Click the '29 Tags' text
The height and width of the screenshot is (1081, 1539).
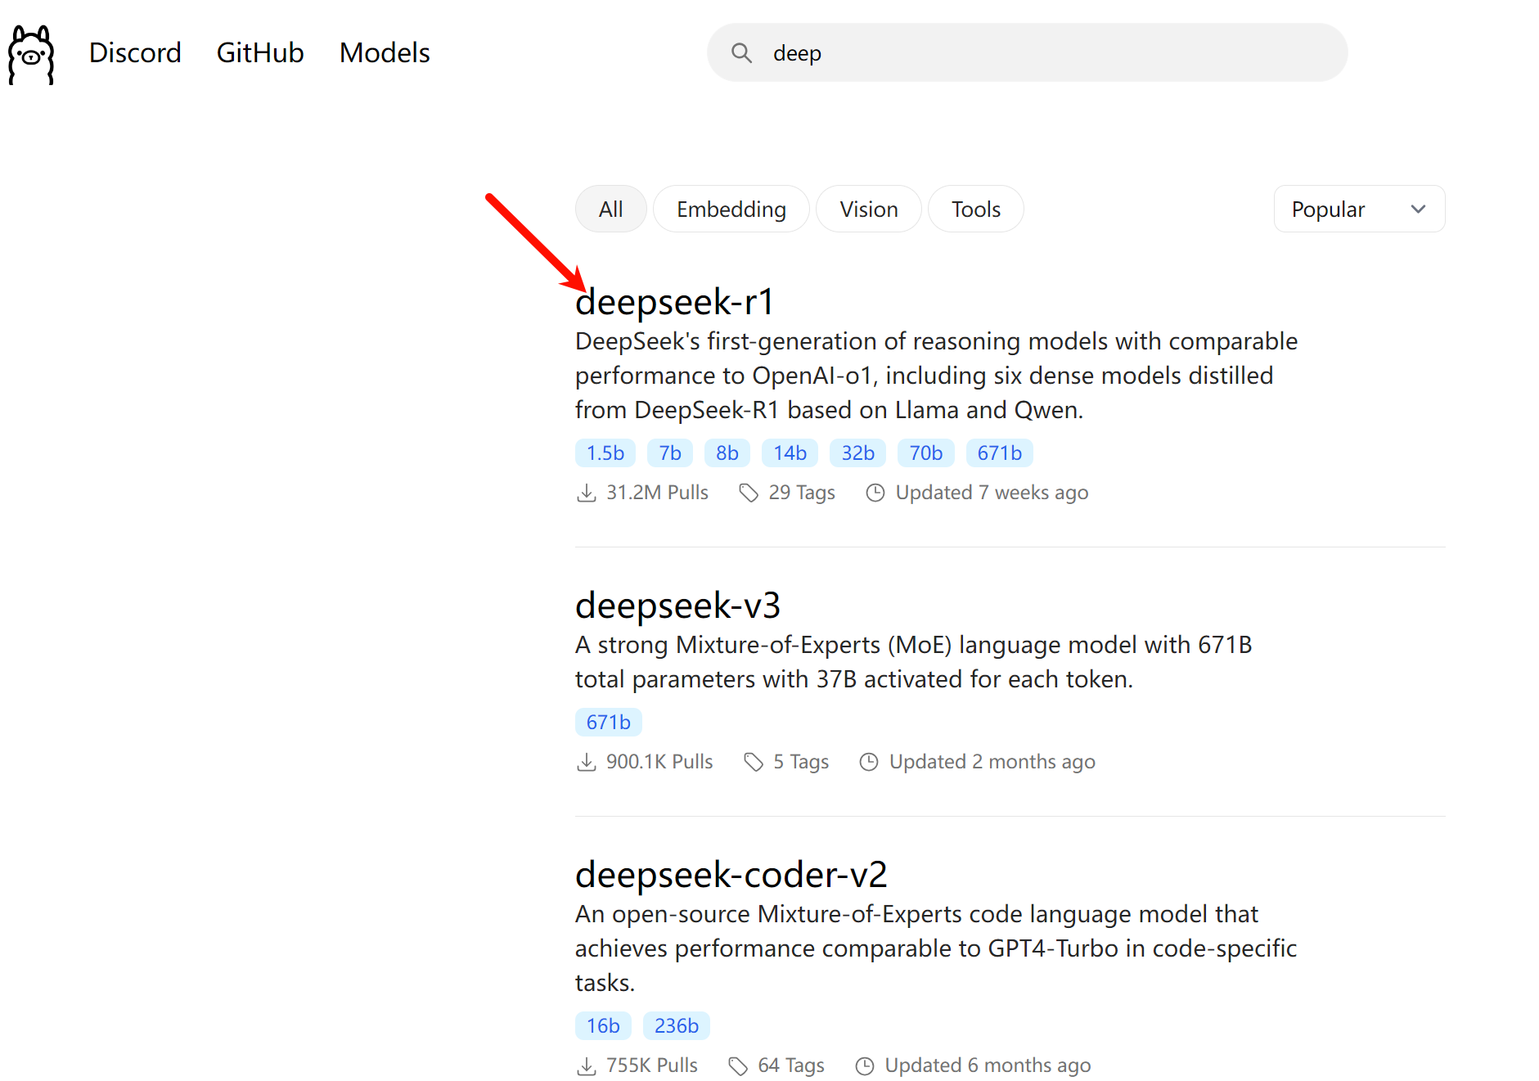point(802,493)
